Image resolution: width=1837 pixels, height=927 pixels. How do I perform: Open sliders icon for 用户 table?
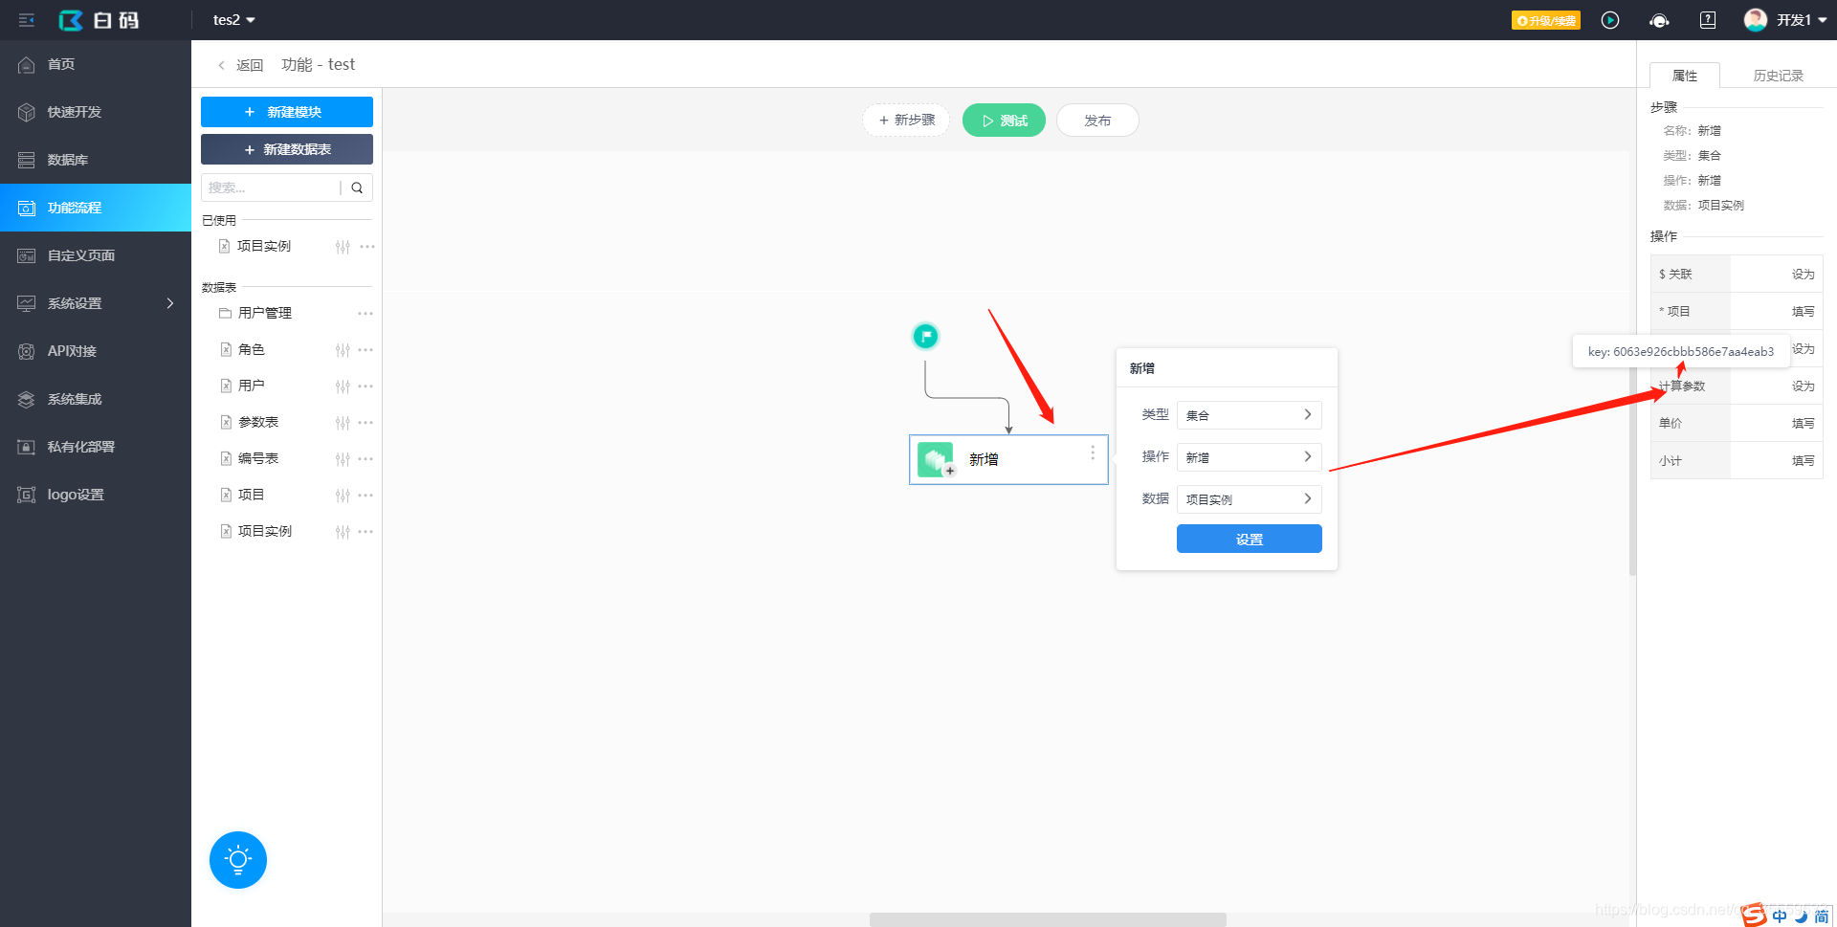[343, 386]
